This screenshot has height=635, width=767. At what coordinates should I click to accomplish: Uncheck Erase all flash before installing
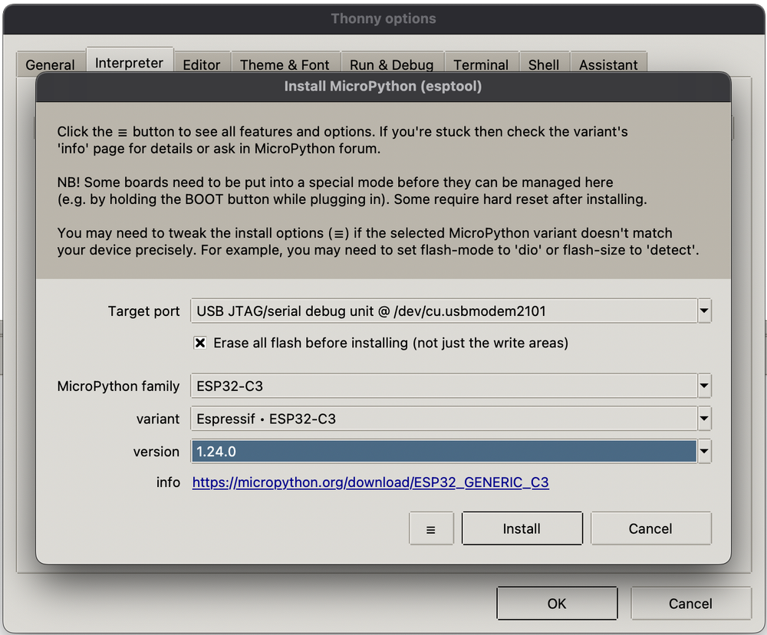click(200, 343)
